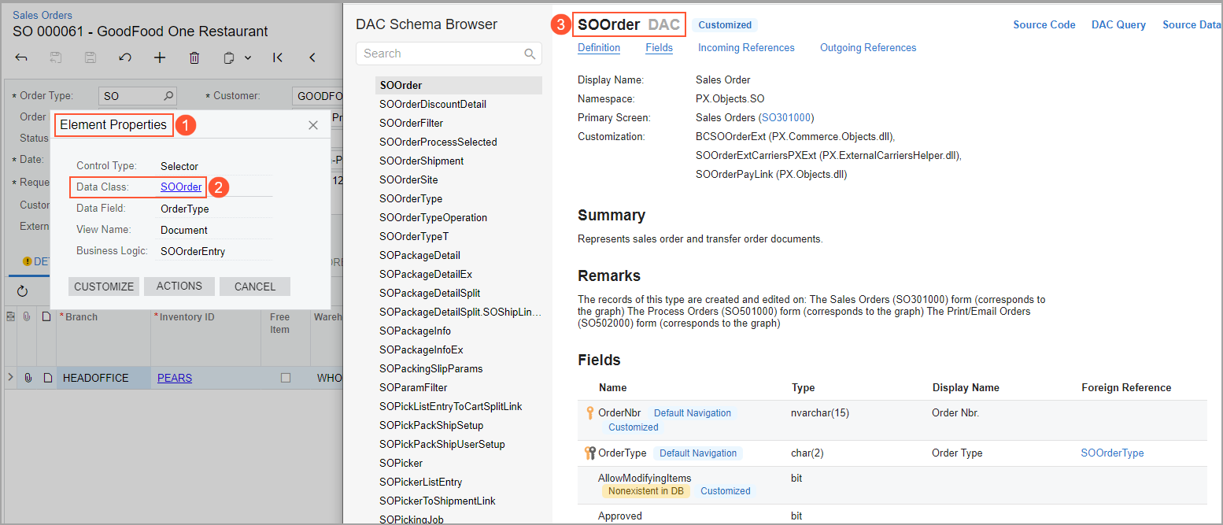Click the SOOrderType foreign reference link
This screenshot has width=1223, height=525.
(x=1112, y=453)
